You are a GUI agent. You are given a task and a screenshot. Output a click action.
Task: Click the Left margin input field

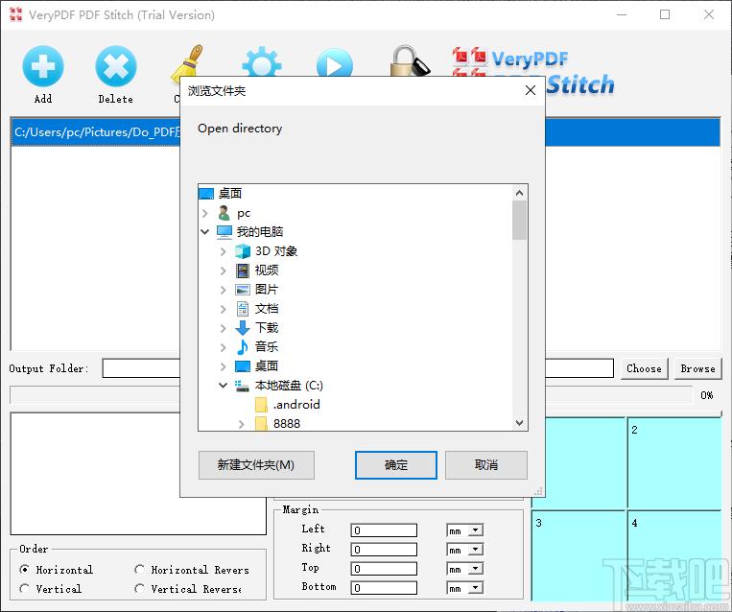click(384, 530)
